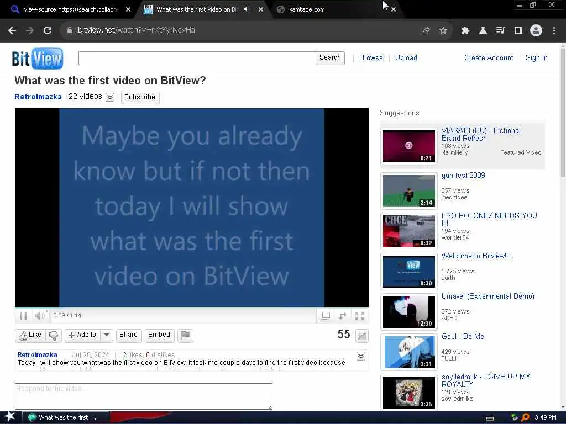Open the RetroImazka channel link under title
The width and height of the screenshot is (566, 424).
(38, 97)
